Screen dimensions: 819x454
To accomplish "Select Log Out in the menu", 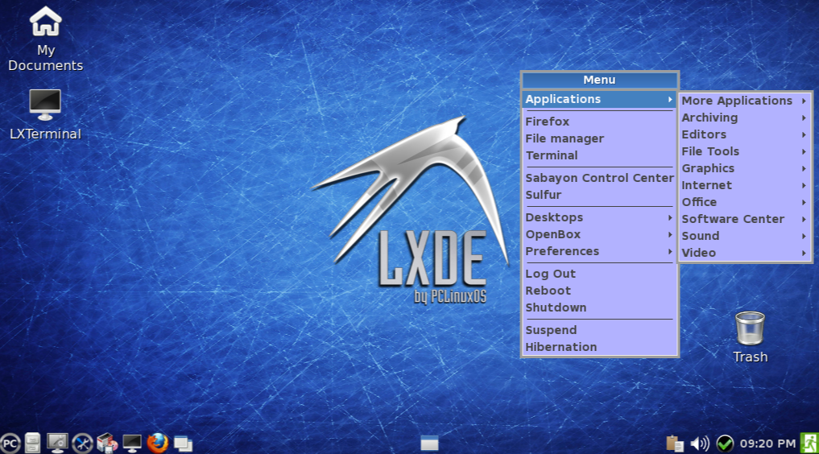I will [x=600, y=274].
